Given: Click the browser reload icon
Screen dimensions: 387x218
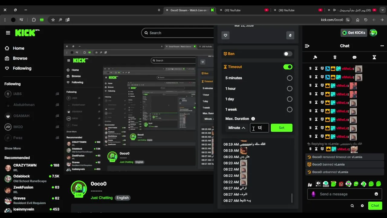Looking at the screenshot, I should (x=366, y=20).
